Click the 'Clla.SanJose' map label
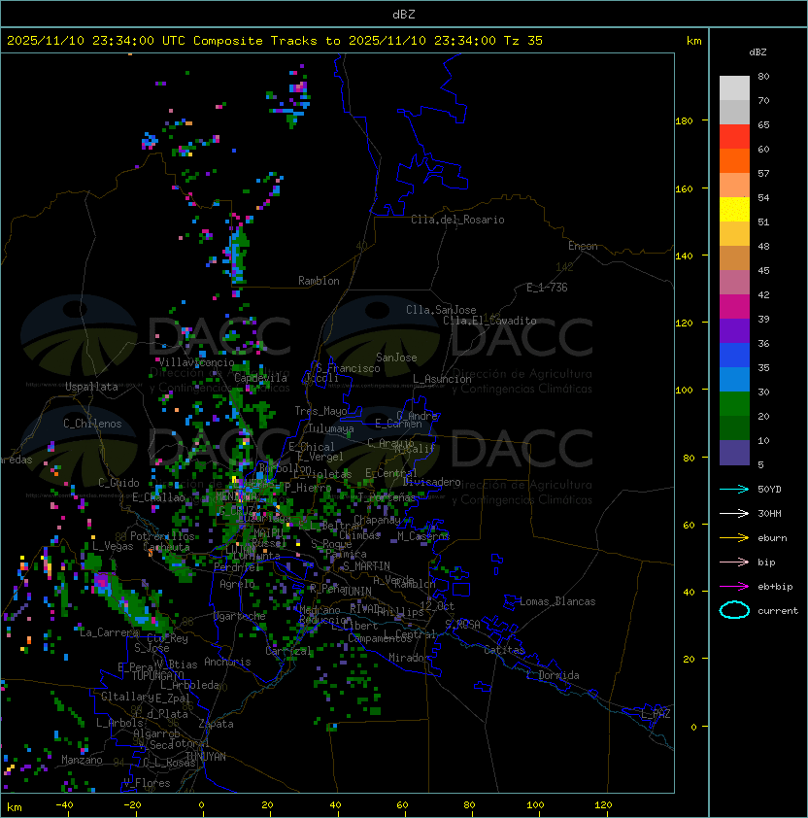The width and height of the screenshot is (808, 818). click(x=441, y=310)
